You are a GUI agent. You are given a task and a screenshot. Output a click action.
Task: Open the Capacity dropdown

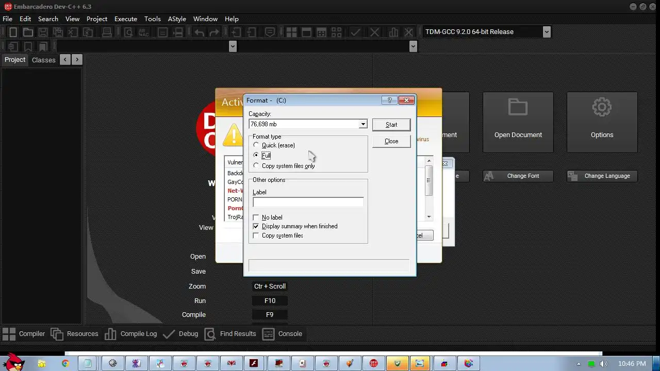pyautogui.click(x=363, y=124)
